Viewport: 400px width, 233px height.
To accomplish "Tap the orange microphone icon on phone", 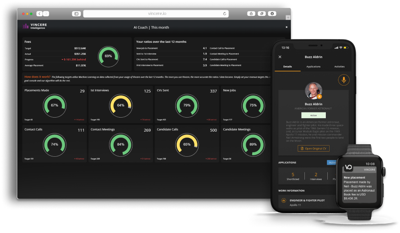I will (344, 80).
